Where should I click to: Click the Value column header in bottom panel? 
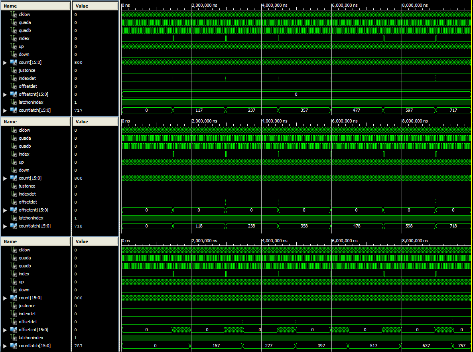95,241
